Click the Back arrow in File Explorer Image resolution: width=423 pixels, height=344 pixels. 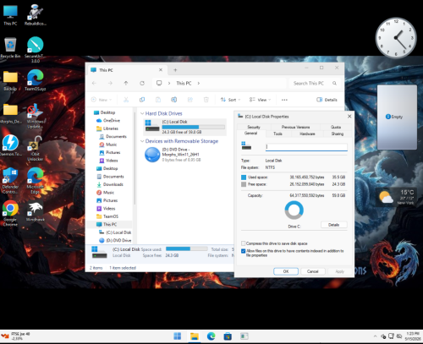[94, 83]
